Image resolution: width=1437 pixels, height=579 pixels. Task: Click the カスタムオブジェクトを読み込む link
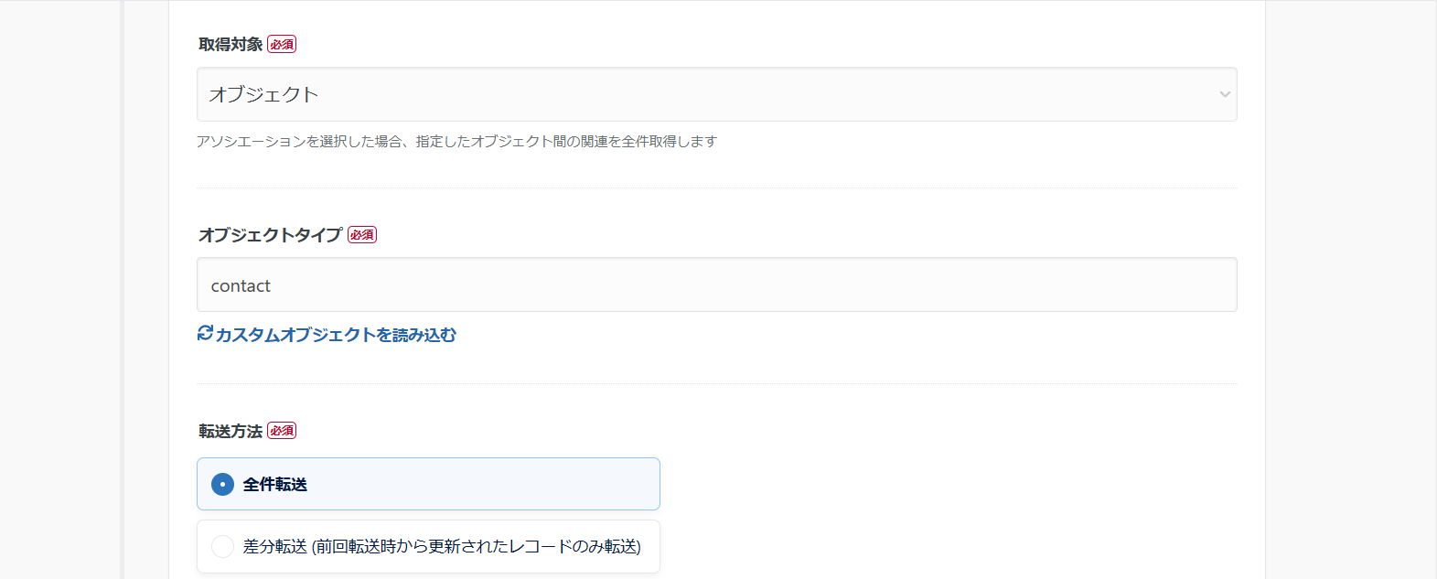click(336, 335)
